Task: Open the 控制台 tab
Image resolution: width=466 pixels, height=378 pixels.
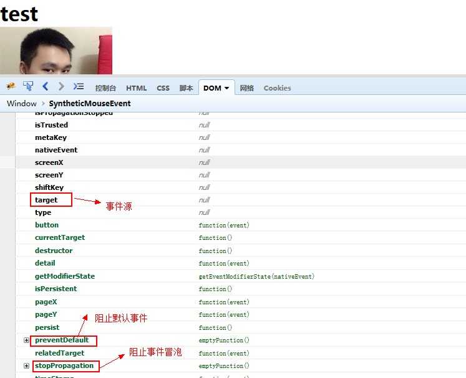Action: [x=105, y=88]
